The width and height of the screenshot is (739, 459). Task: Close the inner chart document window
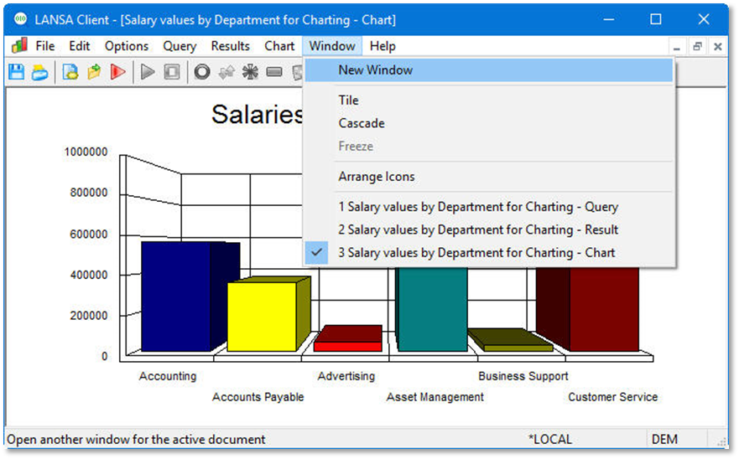[x=718, y=47]
